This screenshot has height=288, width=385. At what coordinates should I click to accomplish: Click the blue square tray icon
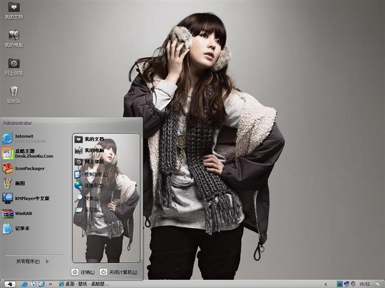click(x=339, y=284)
